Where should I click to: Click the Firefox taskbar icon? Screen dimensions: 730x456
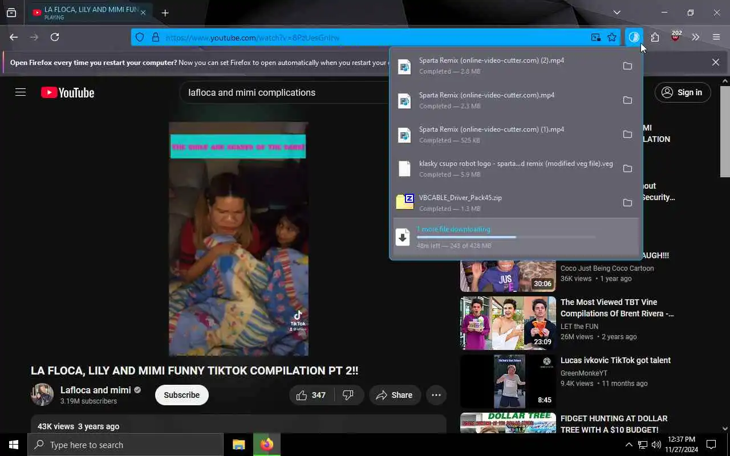[267, 445]
